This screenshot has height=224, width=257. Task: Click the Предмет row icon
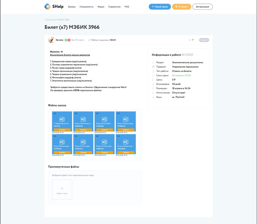pos(153,67)
